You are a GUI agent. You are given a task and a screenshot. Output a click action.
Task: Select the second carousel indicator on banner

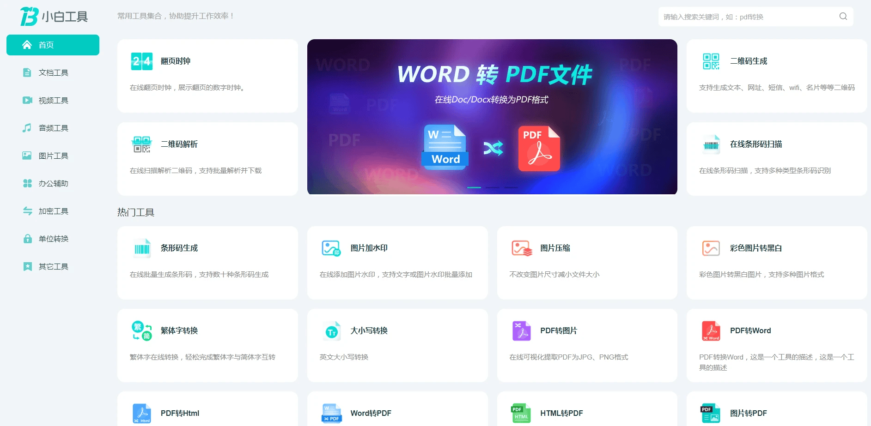click(493, 187)
